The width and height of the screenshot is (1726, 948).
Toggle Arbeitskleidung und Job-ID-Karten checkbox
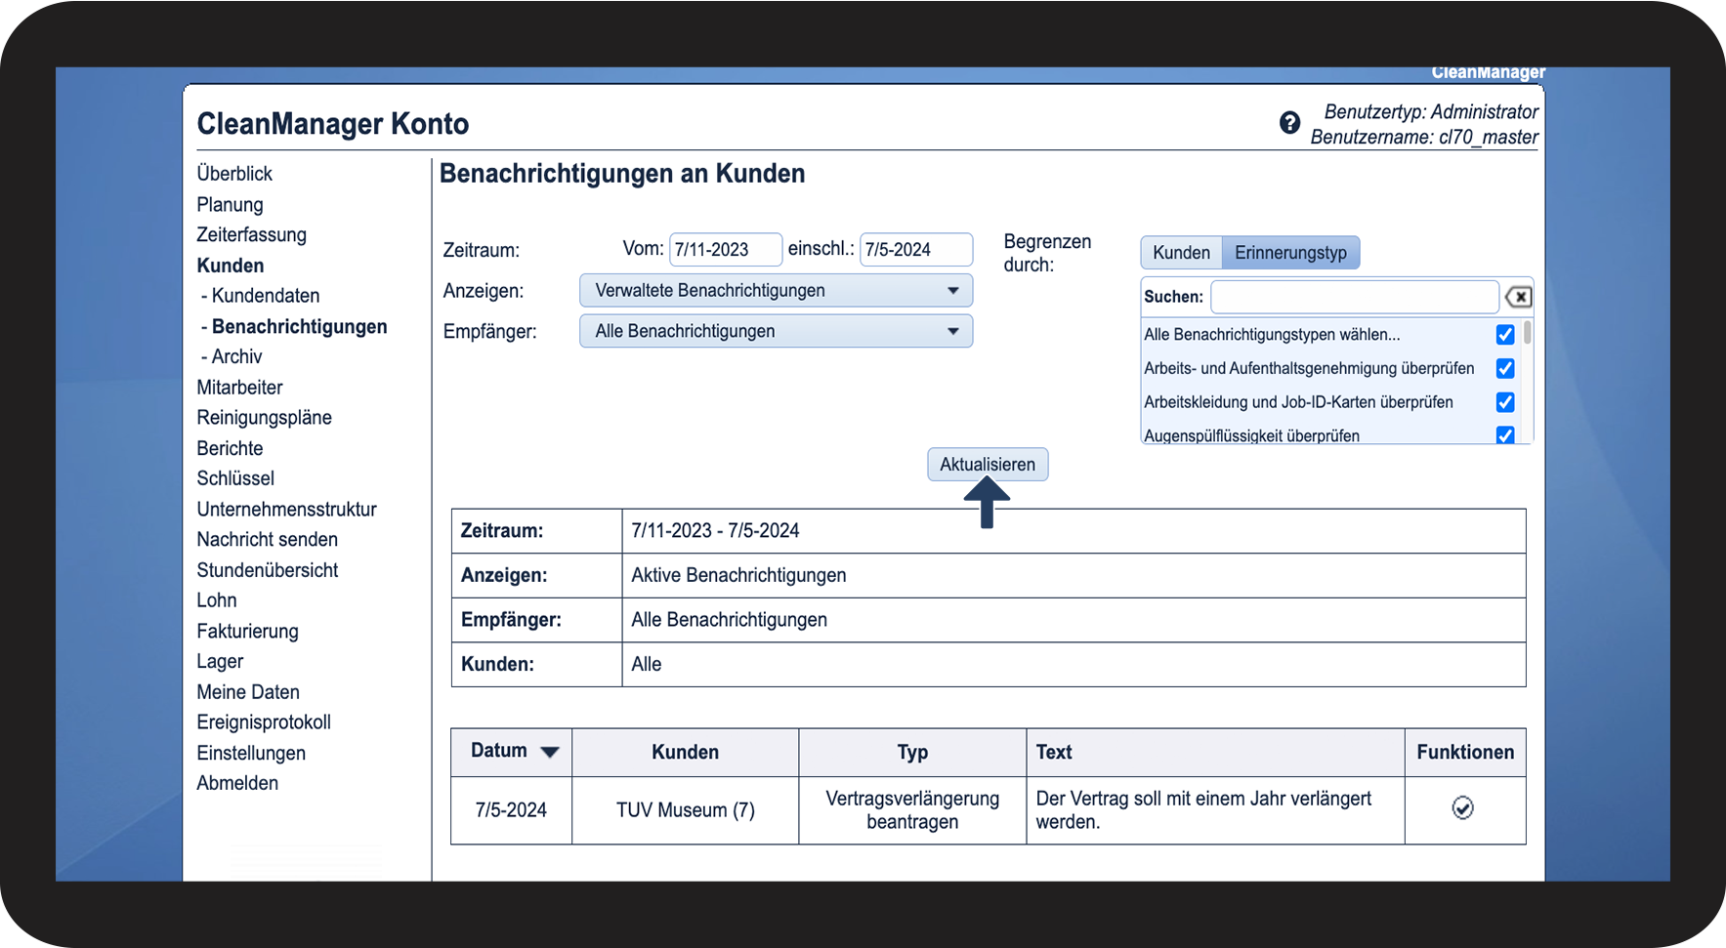coord(1504,402)
